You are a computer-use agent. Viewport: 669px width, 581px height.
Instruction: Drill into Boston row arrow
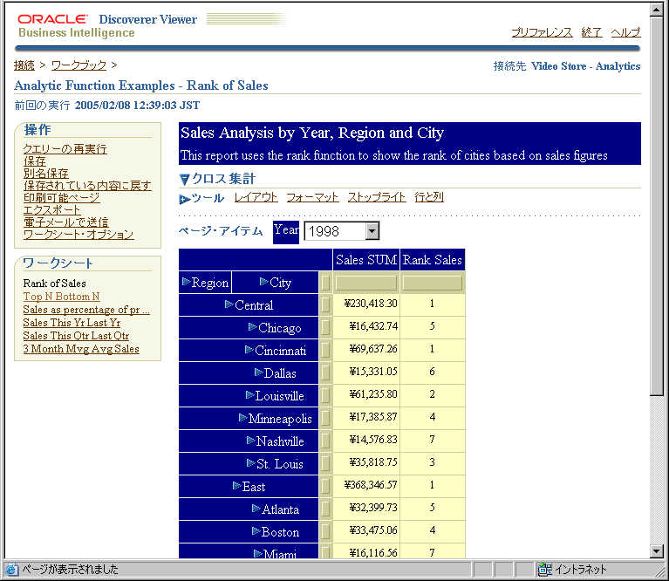pyautogui.click(x=256, y=530)
